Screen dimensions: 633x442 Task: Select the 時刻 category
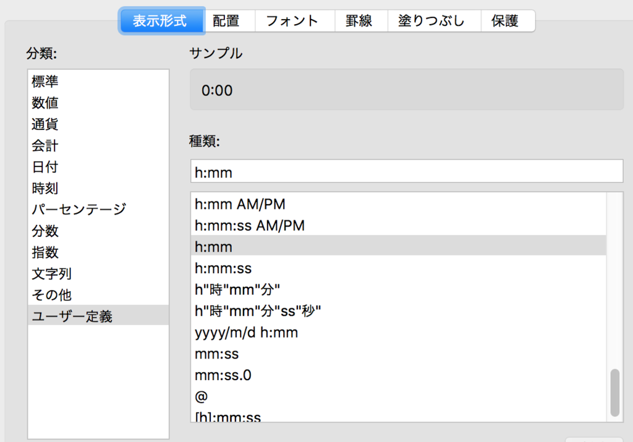(98, 189)
